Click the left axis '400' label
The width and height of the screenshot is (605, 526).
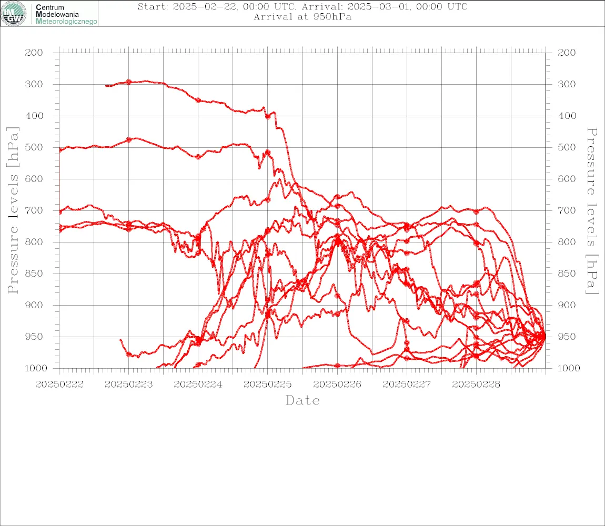coord(34,116)
